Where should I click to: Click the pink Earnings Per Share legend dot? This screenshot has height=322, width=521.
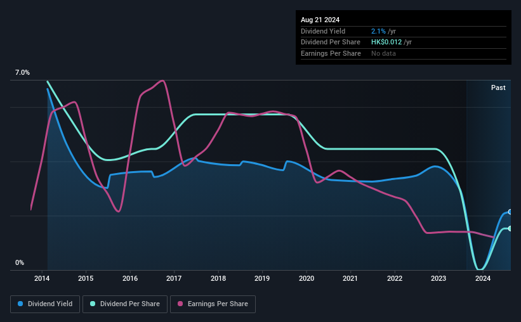(x=180, y=304)
